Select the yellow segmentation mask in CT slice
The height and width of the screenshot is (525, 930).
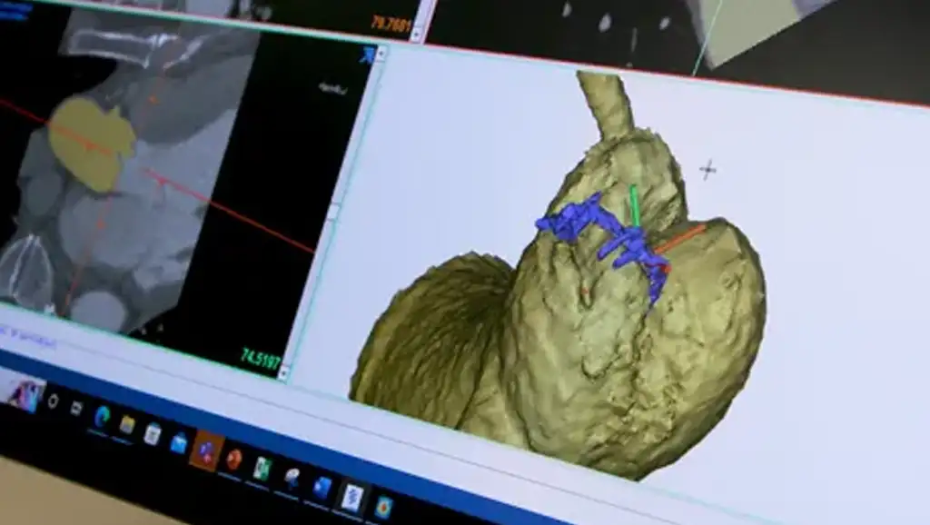point(91,143)
